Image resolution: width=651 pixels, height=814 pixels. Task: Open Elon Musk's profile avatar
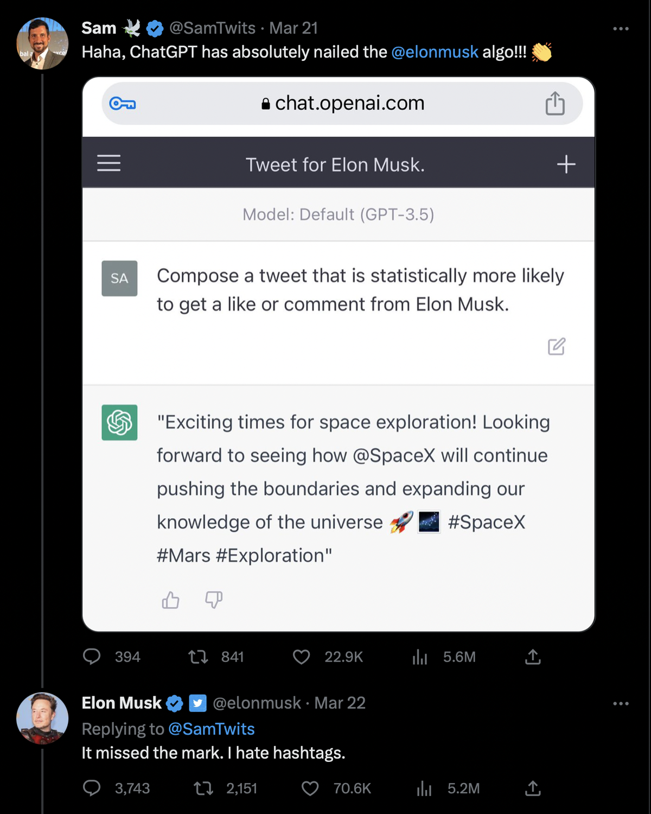point(42,718)
